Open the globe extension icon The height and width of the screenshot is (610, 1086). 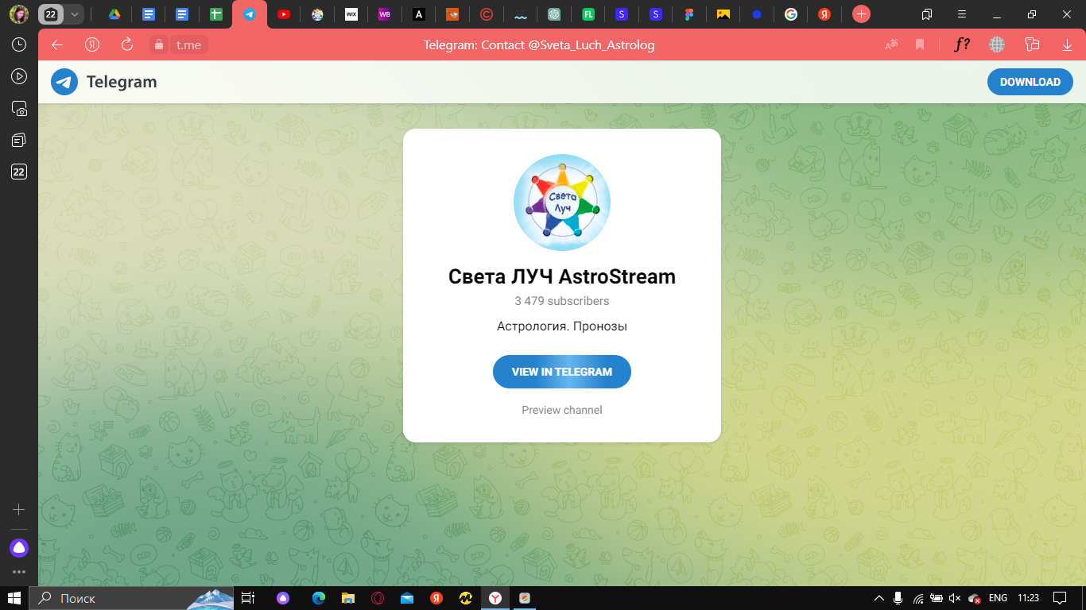[x=997, y=45]
